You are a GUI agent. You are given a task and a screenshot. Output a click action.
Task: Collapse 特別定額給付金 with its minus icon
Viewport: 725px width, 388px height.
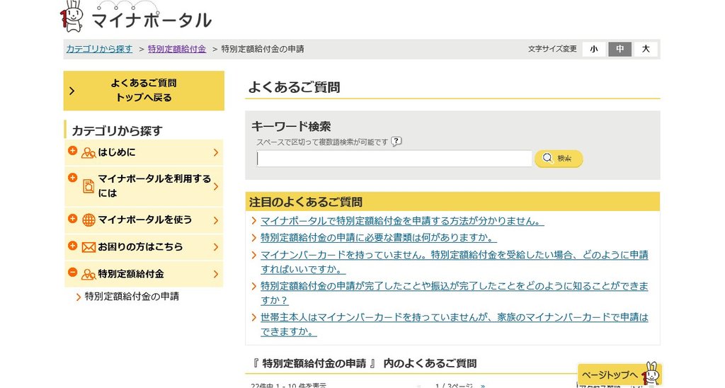tap(72, 273)
